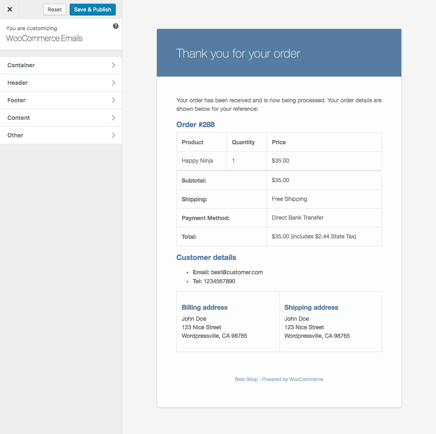Click Save & Publish

tap(92, 9)
